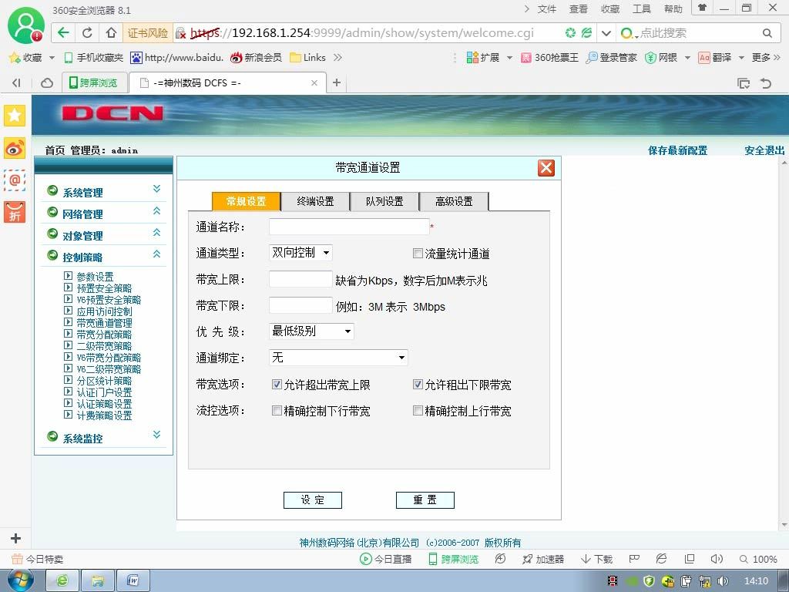Switch to 高级设置 tab
This screenshot has width=789, height=592.
[x=454, y=201]
